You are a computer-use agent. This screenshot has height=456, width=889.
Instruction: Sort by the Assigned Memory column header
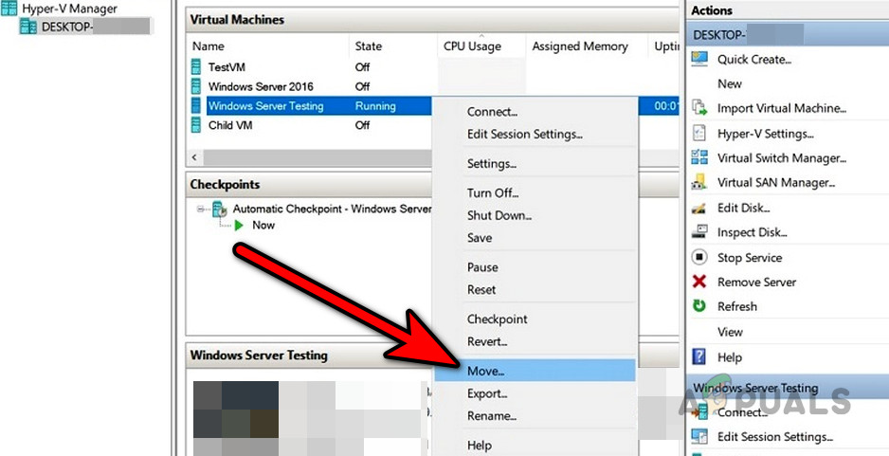[579, 46]
